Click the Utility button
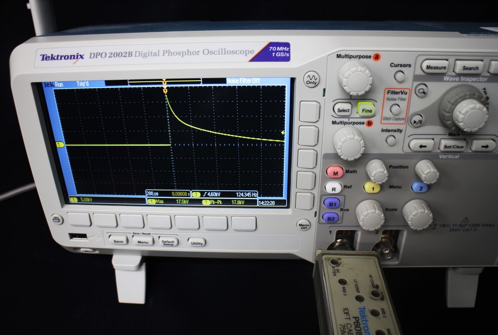Image resolution: width=498 pixels, height=335 pixels. (197, 242)
